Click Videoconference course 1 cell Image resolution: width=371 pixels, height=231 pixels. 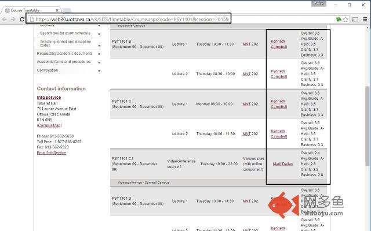point(181,164)
